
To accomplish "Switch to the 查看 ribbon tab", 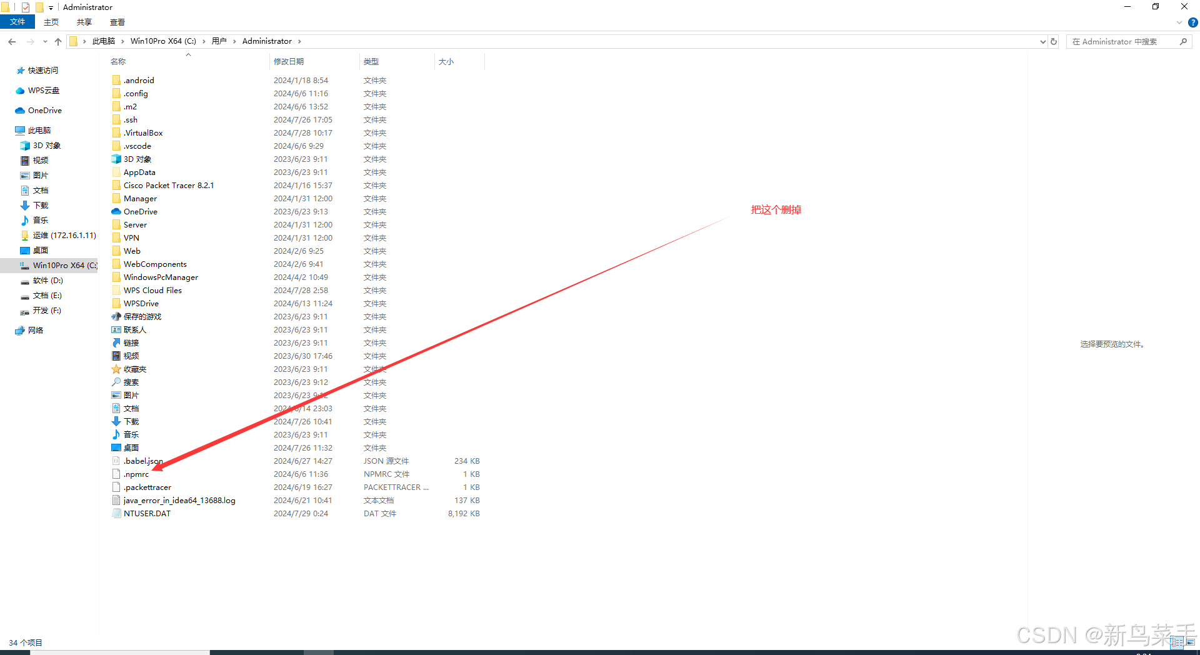I will [x=117, y=22].
